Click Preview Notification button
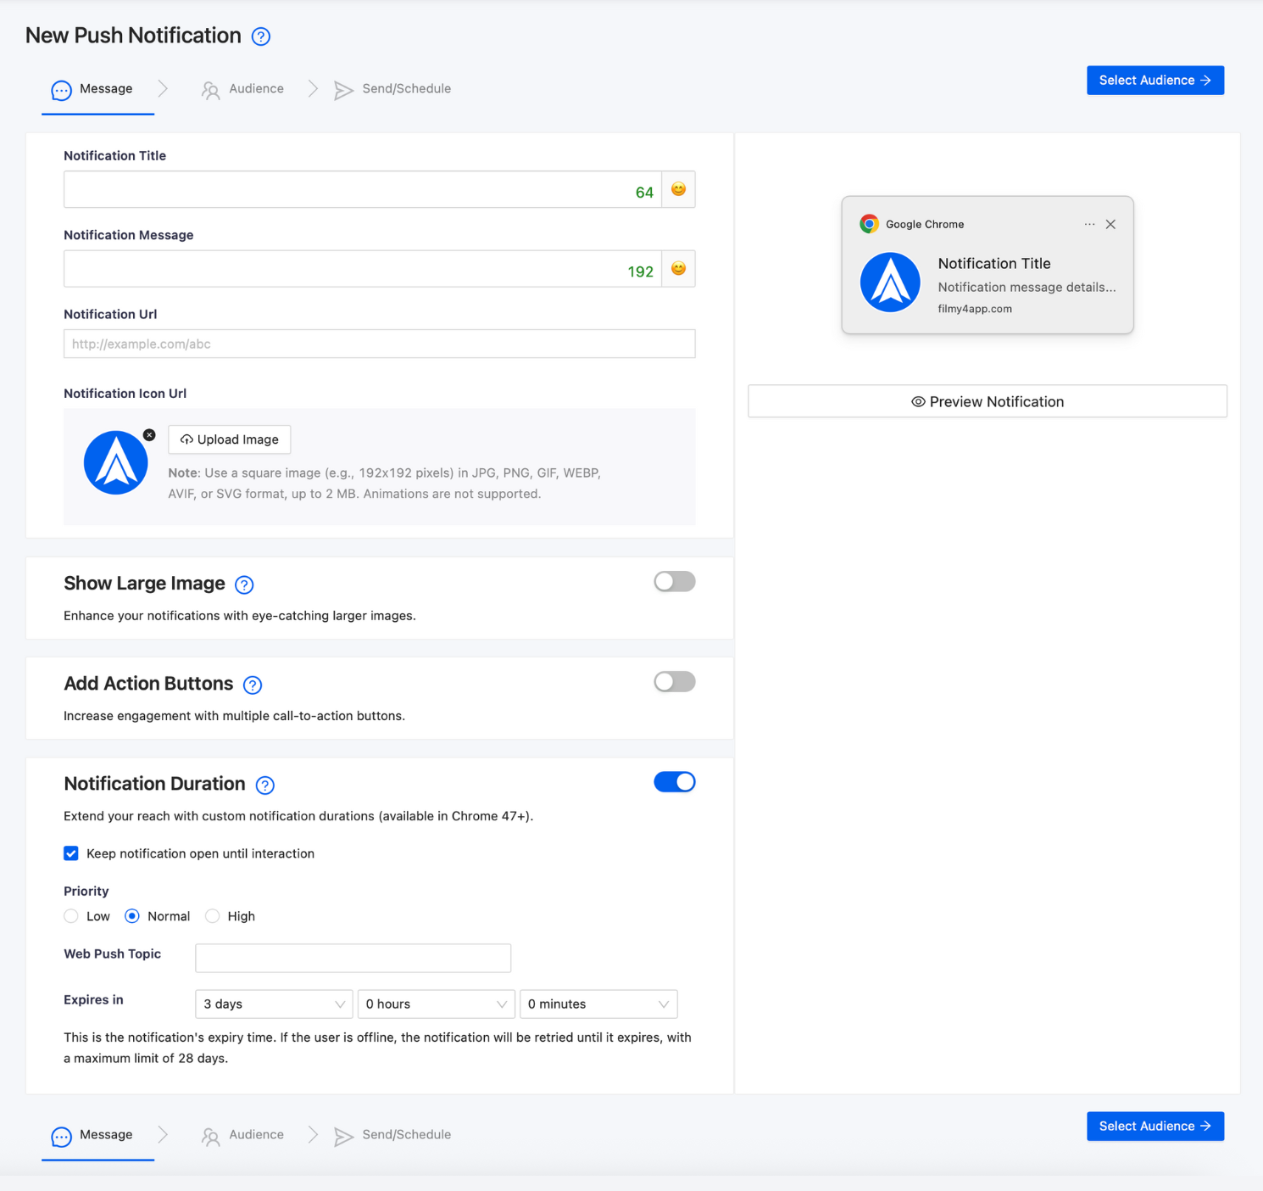Image resolution: width=1263 pixels, height=1191 pixels. (x=988, y=401)
